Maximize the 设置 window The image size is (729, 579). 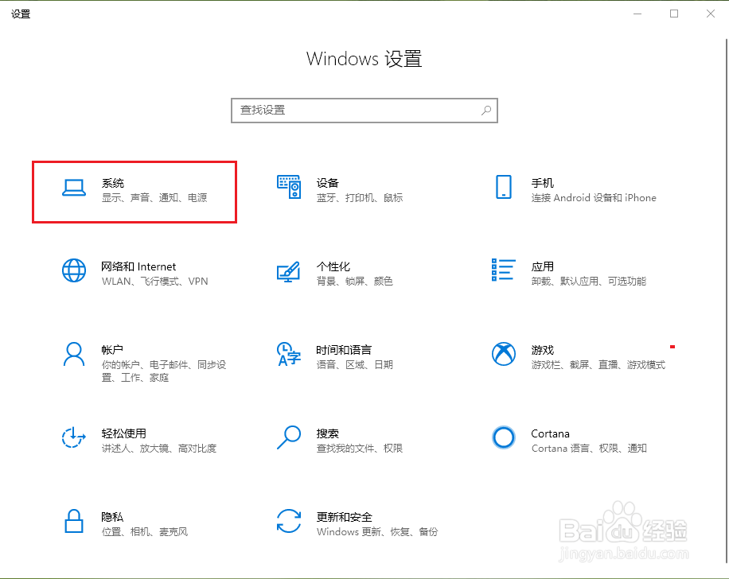[673, 14]
